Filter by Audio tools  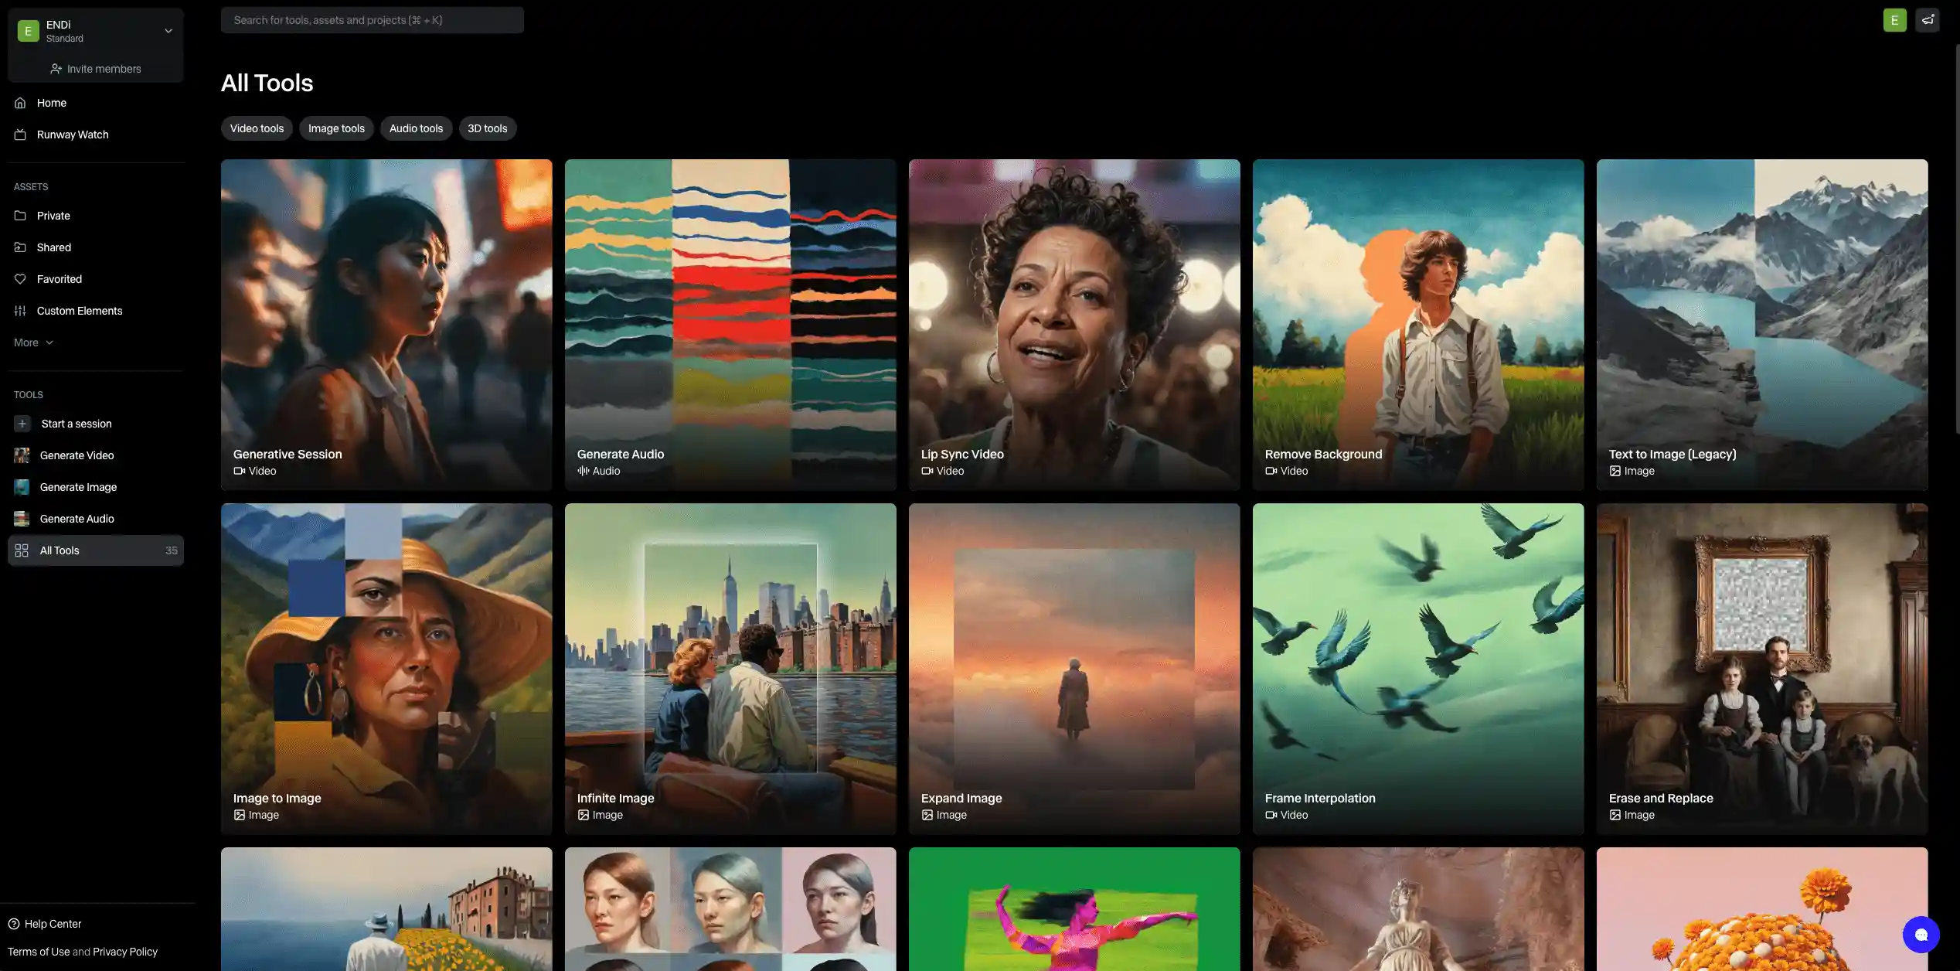click(x=416, y=128)
